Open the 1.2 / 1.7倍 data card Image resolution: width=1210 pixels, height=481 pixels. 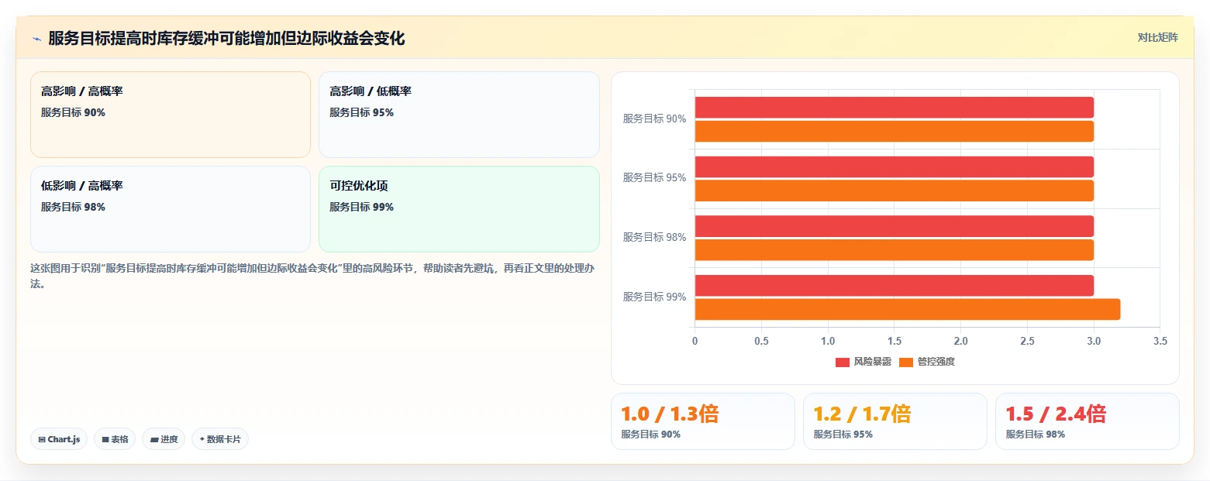[895, 421]
